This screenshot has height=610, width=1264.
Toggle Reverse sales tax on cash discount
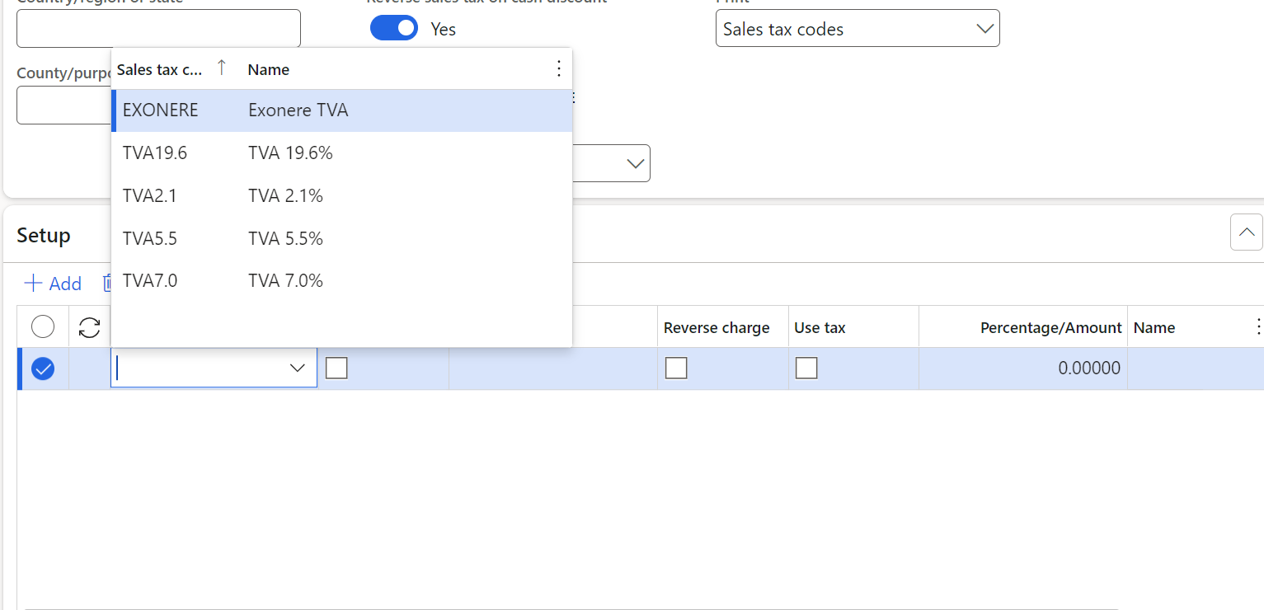point(394,29)
